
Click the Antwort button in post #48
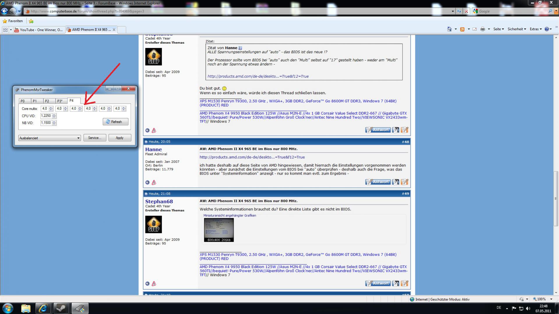point(378,182)
